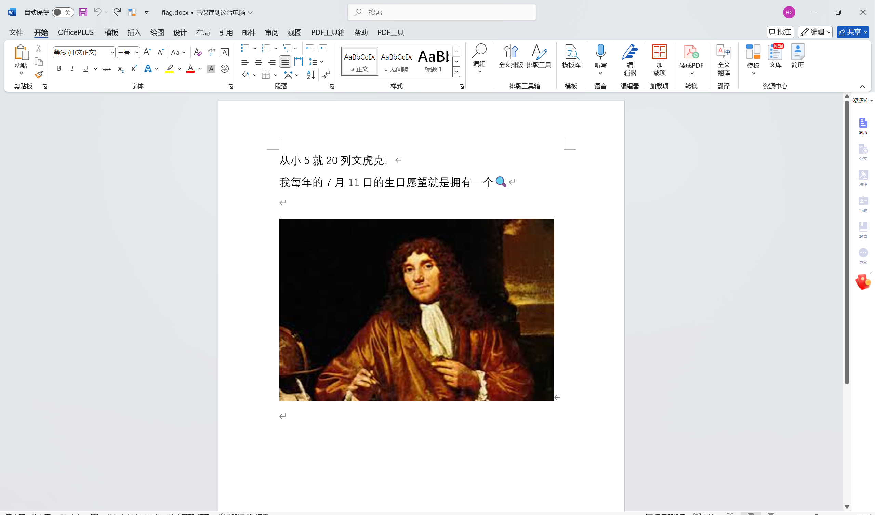Image resolution: width=875 pixels, height=515 pixels.
Task: Open the 资源库 dropdown in side panel
Action: click(x=862, y=101)
